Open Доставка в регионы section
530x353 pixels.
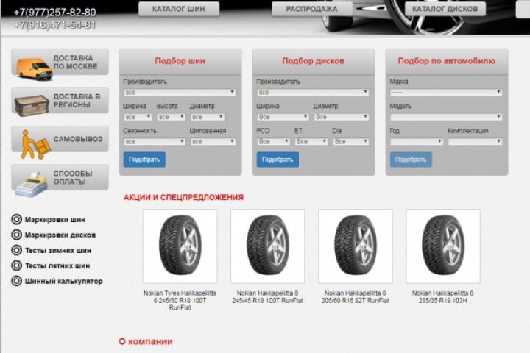pyautogui.click(x=60, y=101)
